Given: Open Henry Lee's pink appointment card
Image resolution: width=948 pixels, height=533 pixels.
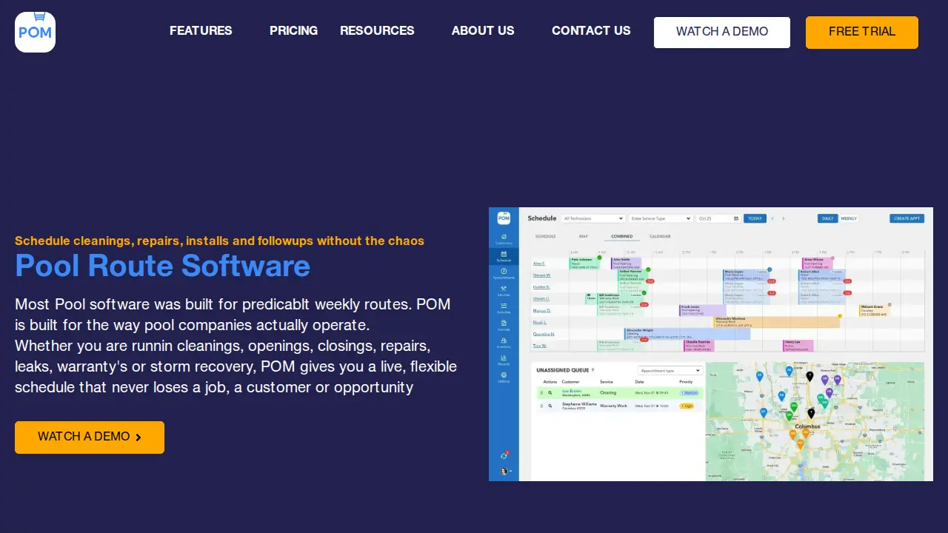Looking at the screenshot, I should point(798,346).
